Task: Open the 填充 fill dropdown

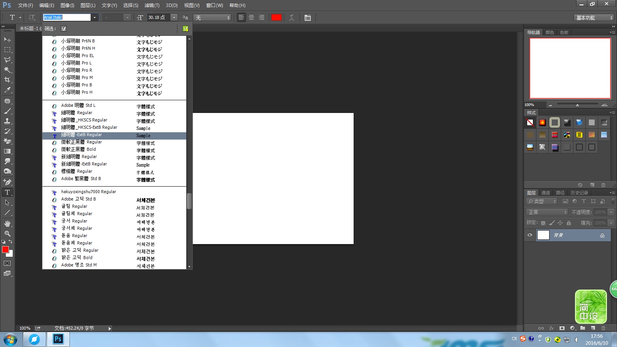Action: (x=611, y=223)
